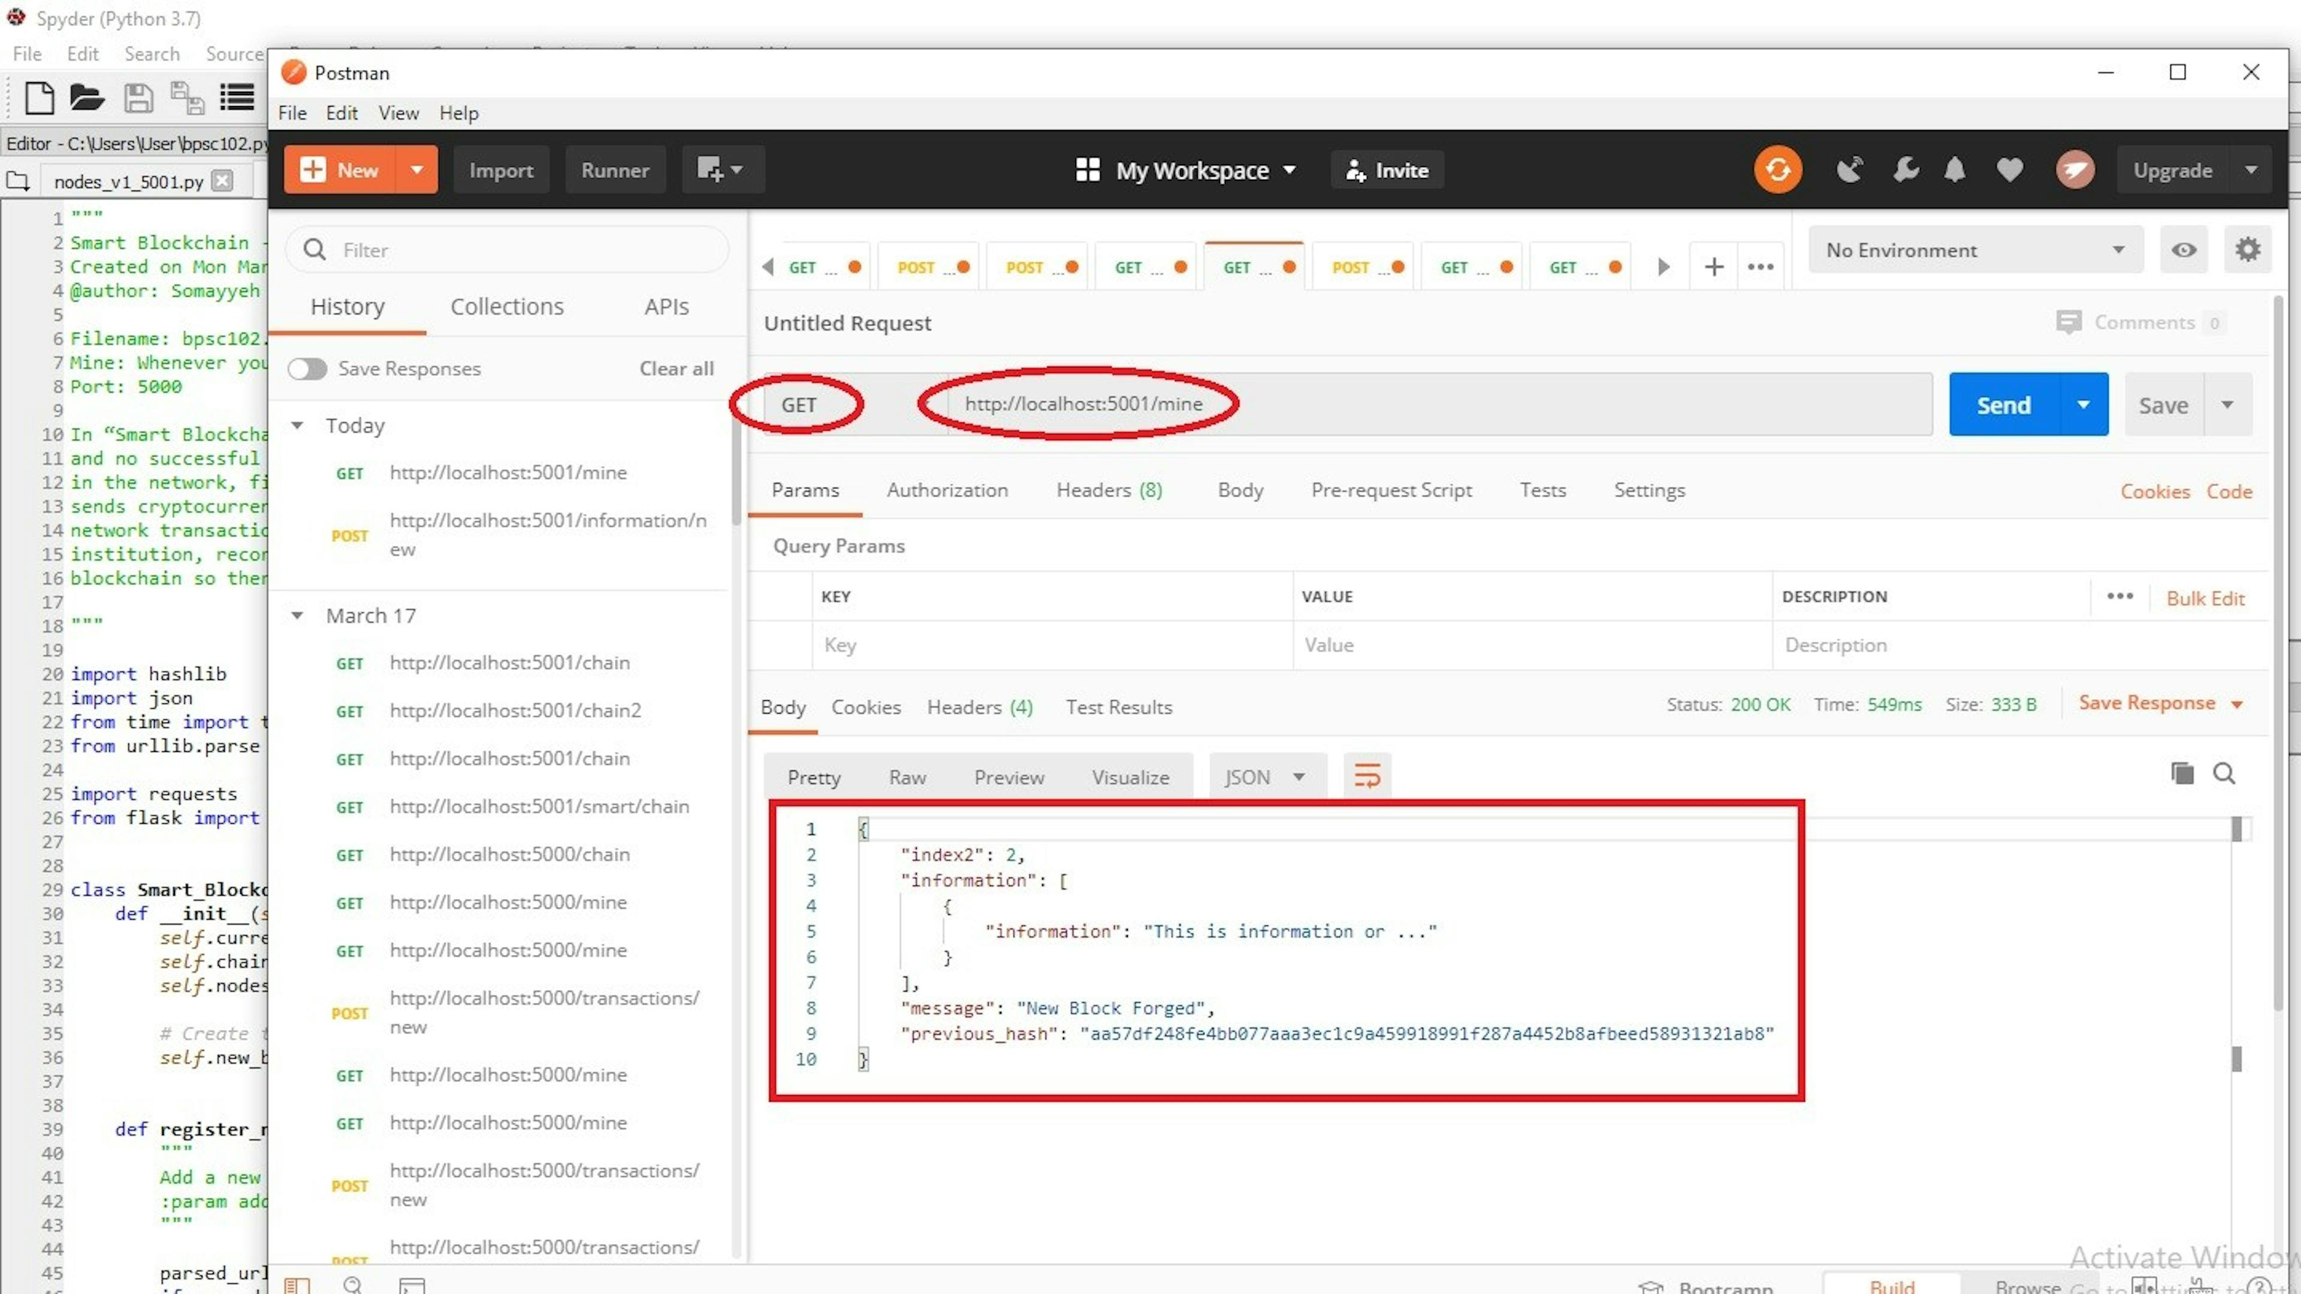Click the Invite button
Viewport: 2301px width, 1294px height.
[x=1387, y=170]
